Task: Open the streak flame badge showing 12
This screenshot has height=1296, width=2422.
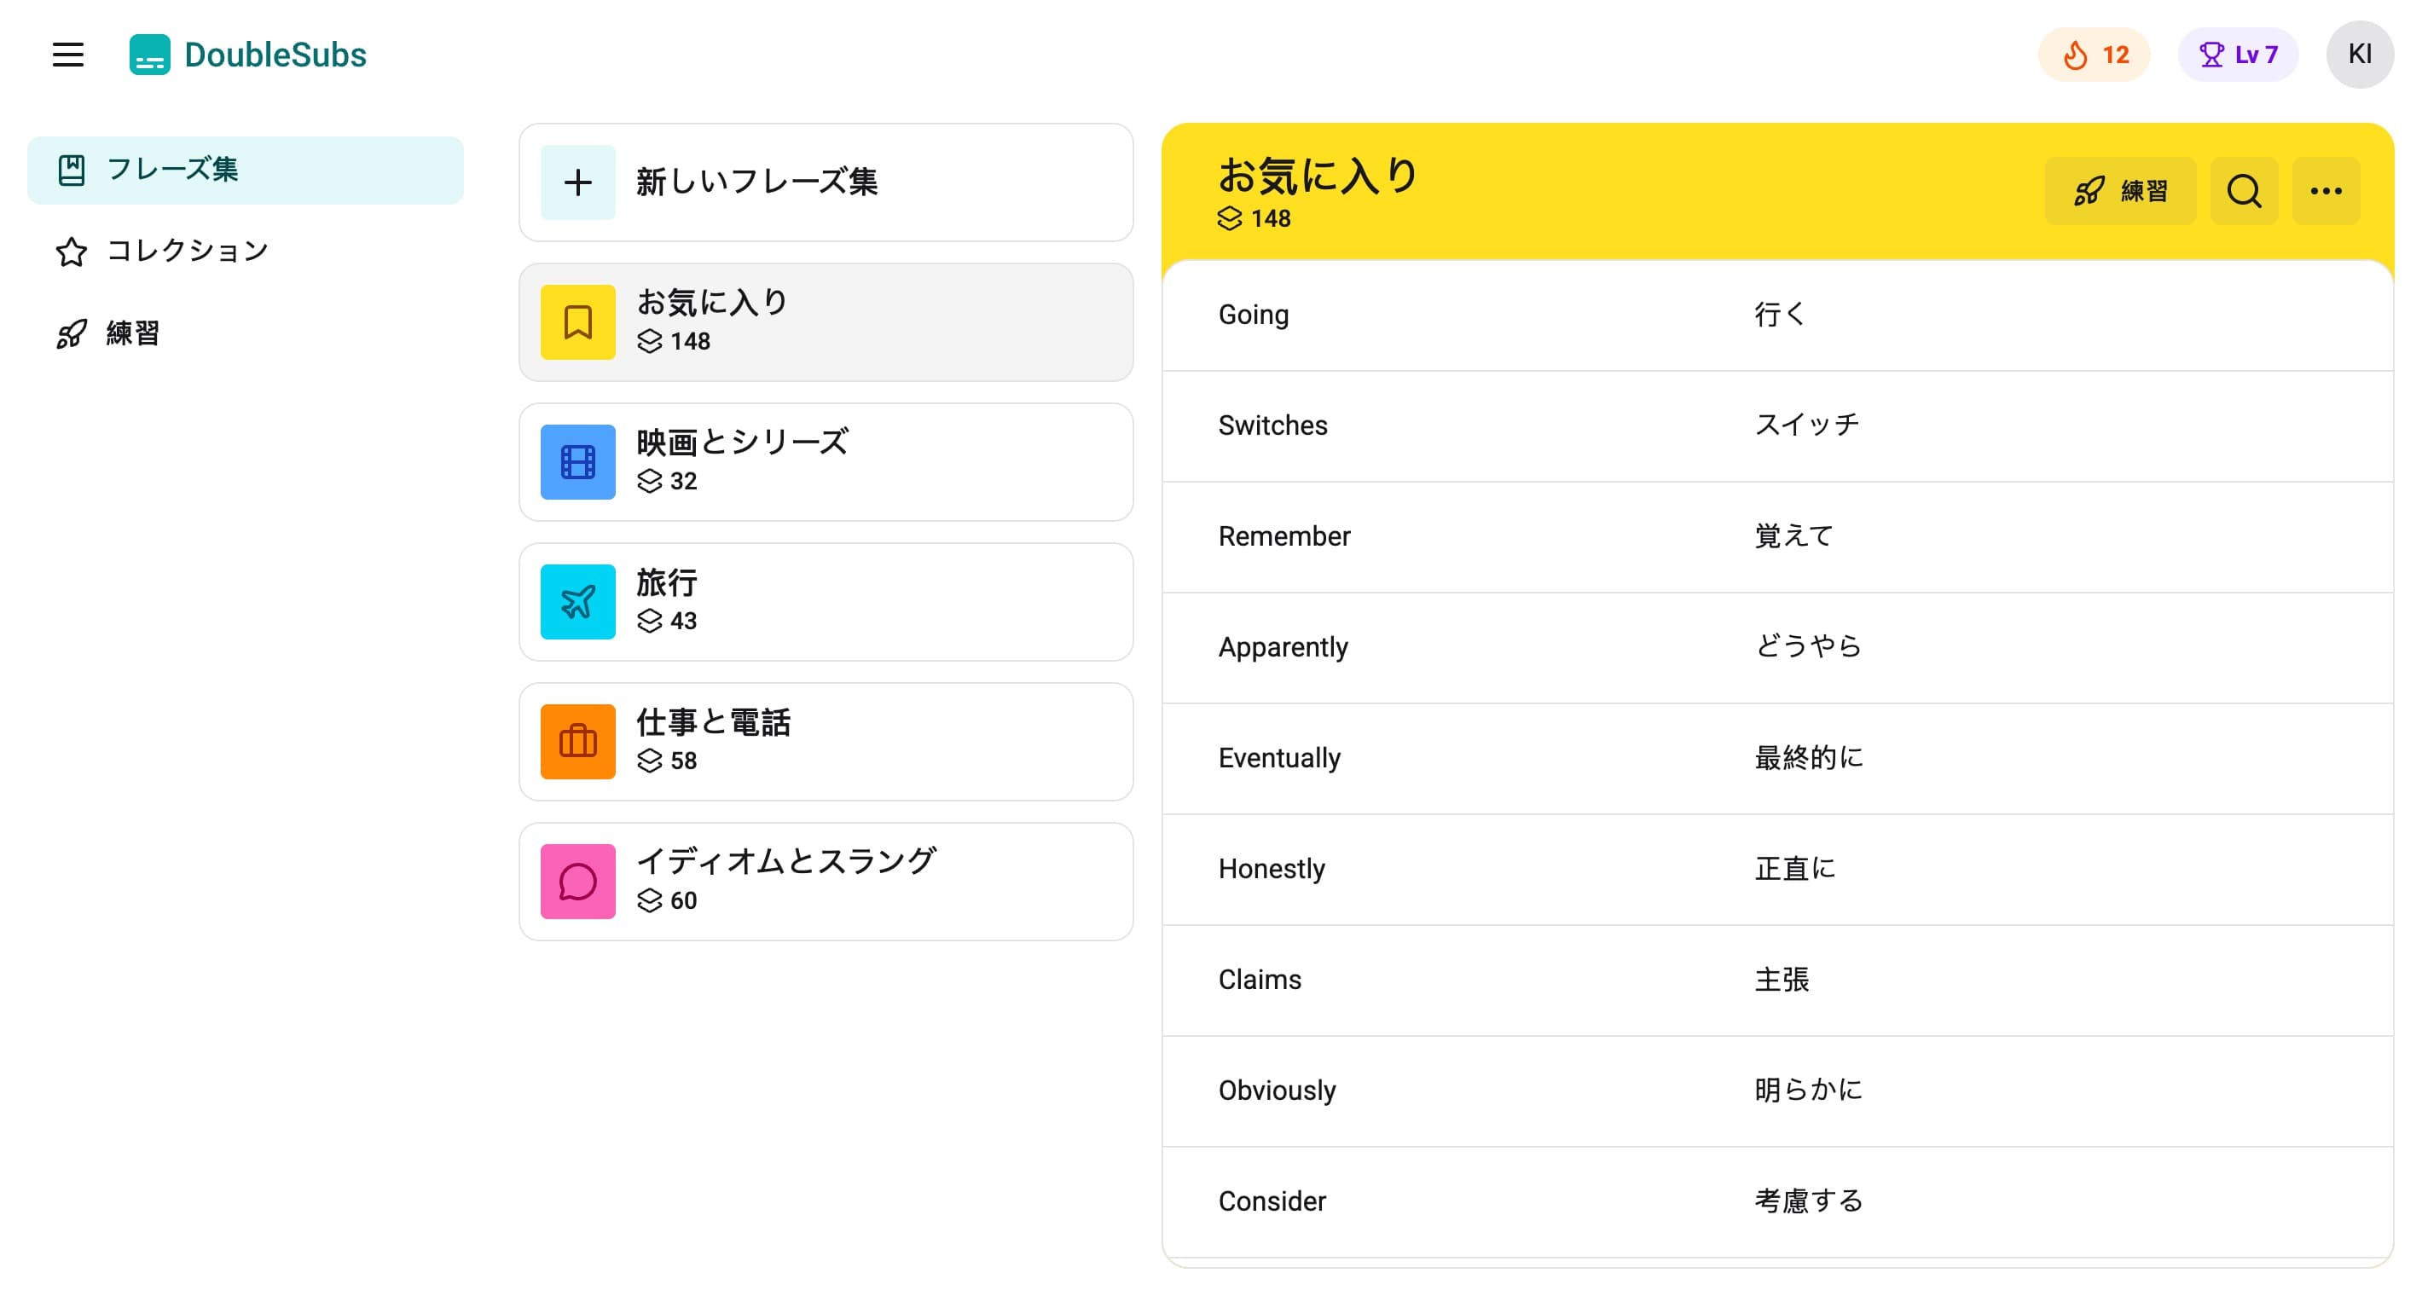Action: point(2094,55)
